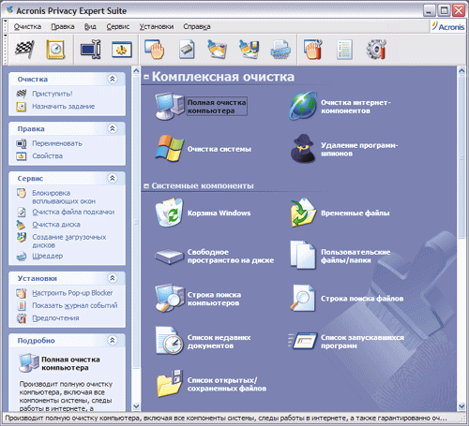The height and width of the screenshot is (426, 469).
Task: Click the page file cleanup toolbar icon
Action: click(x=187, y=50)
